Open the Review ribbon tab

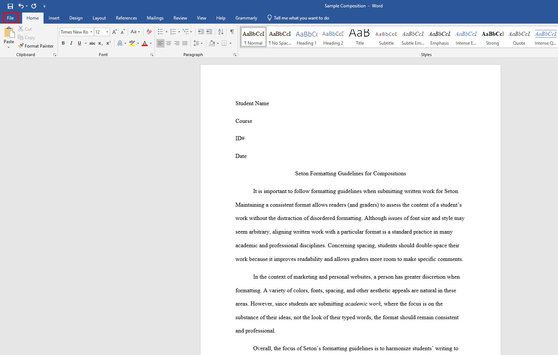coord(180,18)
